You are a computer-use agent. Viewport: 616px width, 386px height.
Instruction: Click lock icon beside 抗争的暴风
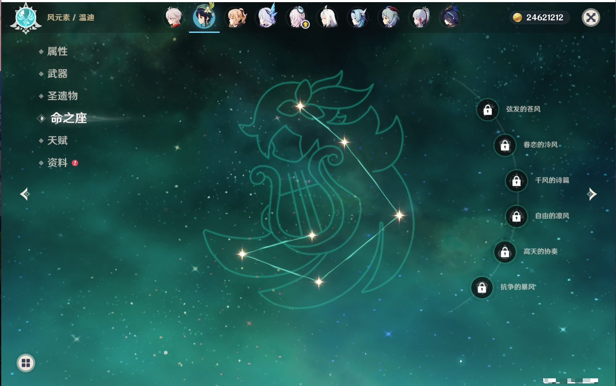click(482, 287)
